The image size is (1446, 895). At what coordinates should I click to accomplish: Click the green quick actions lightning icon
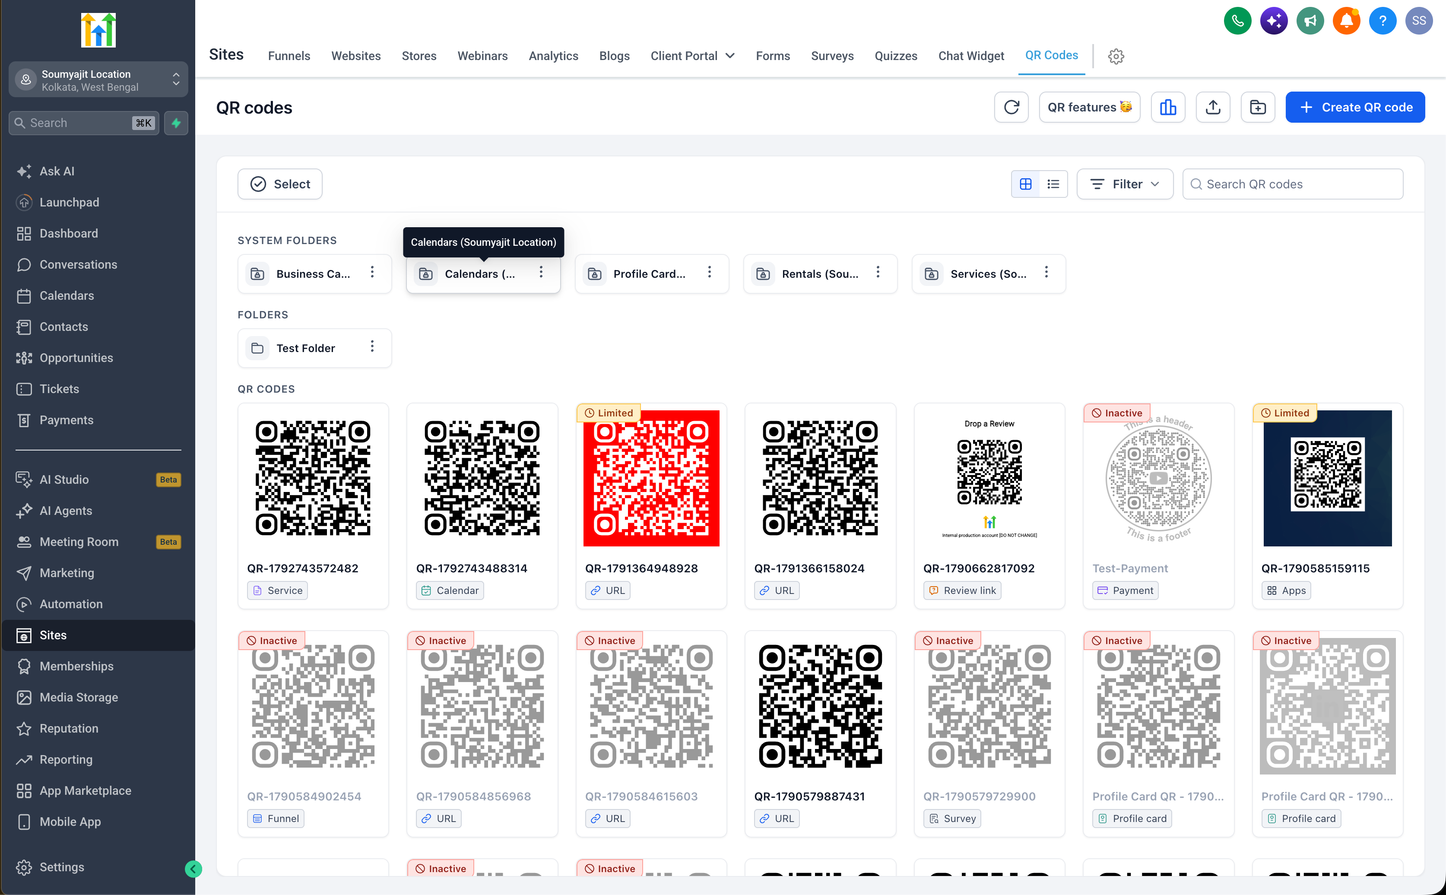tap(176, 123)
